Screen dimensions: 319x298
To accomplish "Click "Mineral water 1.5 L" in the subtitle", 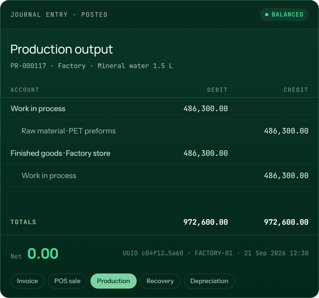I will tap(135, 66).
